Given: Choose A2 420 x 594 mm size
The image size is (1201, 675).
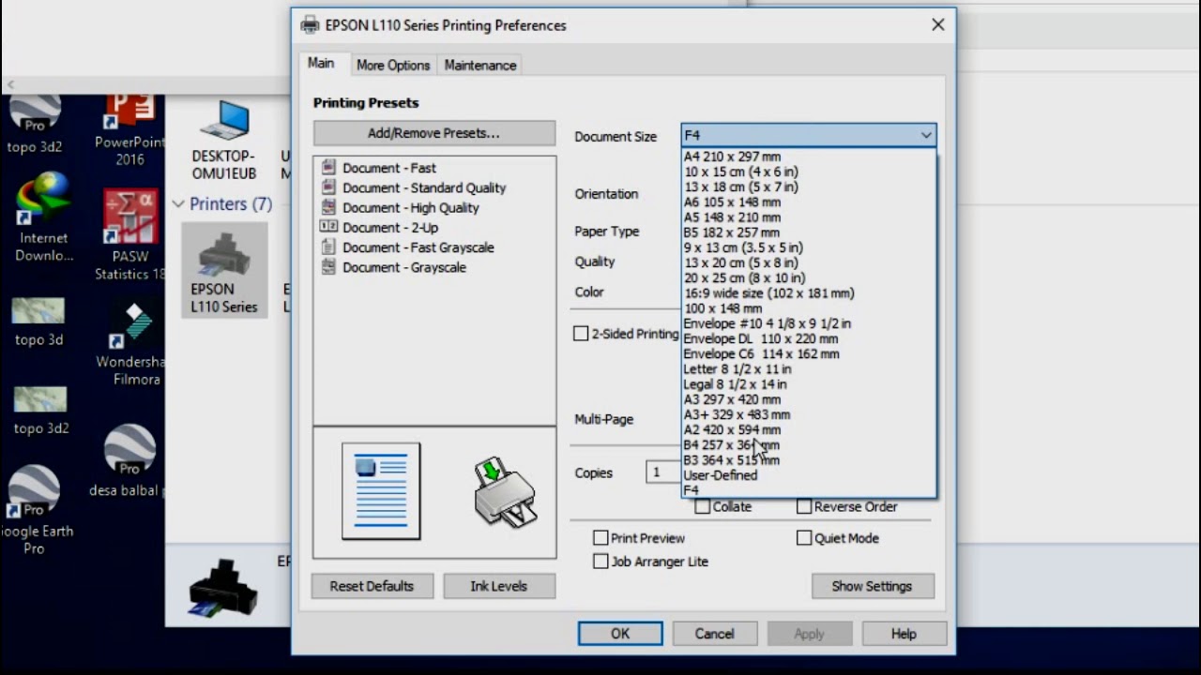Looking at the screenshot, I should [809, 429].
